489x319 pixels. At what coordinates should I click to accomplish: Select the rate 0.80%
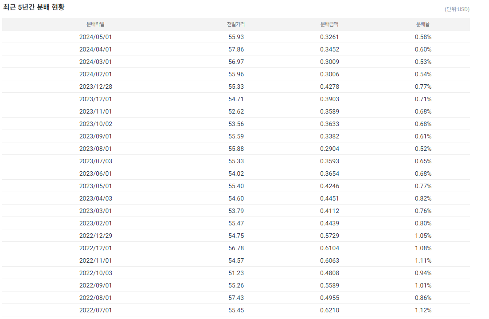click(x=423, y=224)
